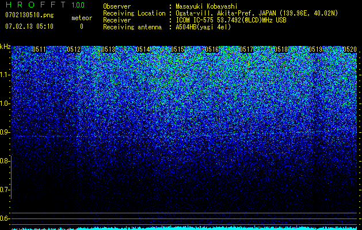The width and height of the screenshot is (362, 230).
Task: Click the Receiving antenna field label
Action: point(132,27)
